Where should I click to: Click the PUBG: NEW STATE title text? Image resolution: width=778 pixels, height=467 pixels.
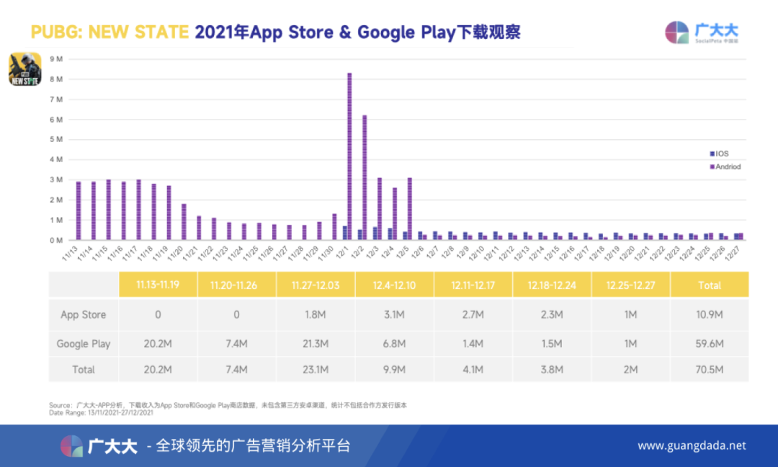[109, 32]
